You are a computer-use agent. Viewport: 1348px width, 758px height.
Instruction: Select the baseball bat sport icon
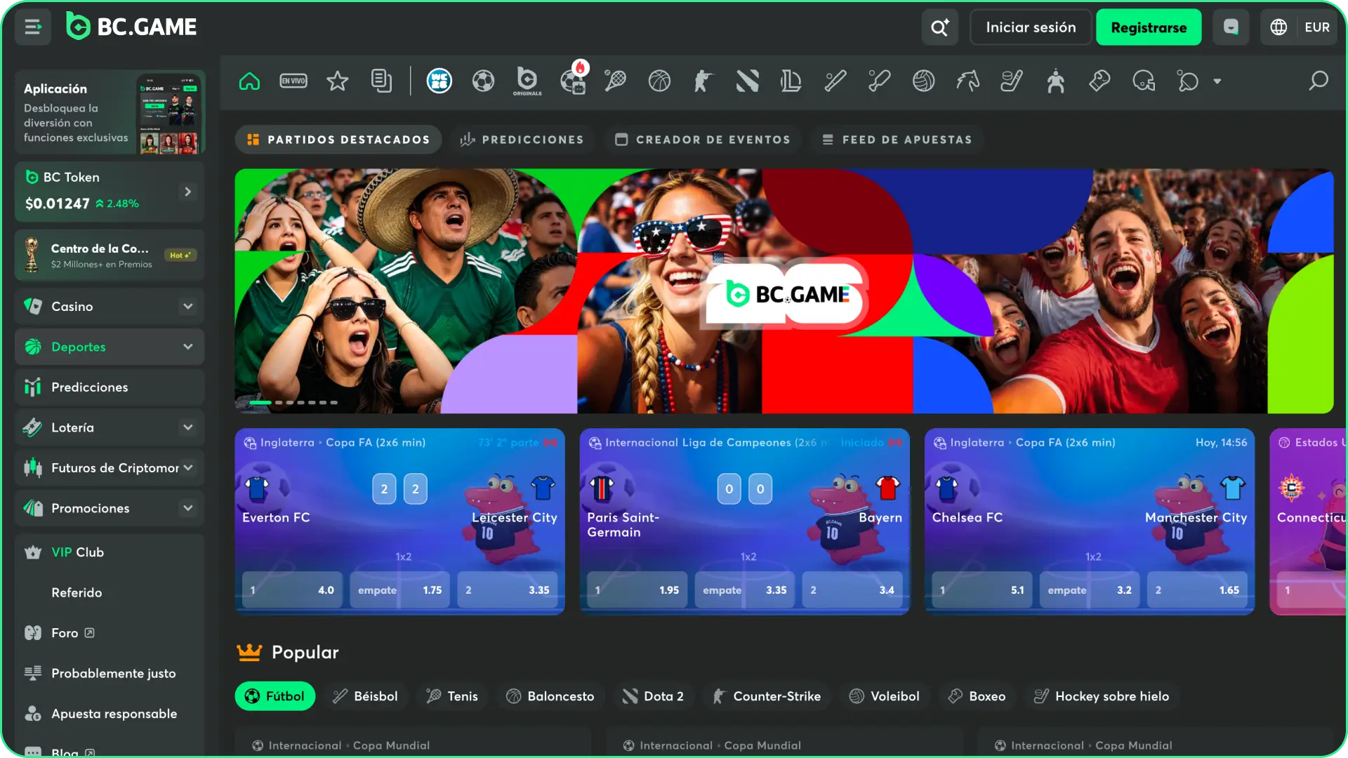pos(835,81)
